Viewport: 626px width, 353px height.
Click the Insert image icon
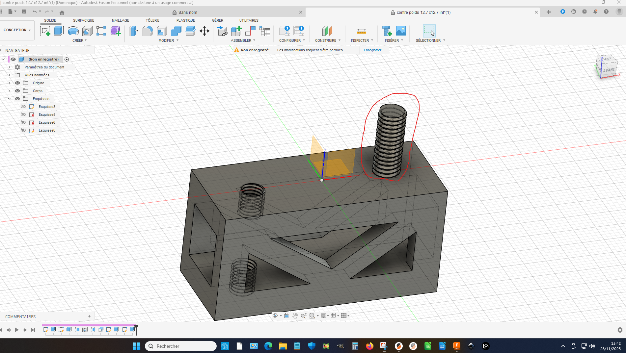coord(401,31)
